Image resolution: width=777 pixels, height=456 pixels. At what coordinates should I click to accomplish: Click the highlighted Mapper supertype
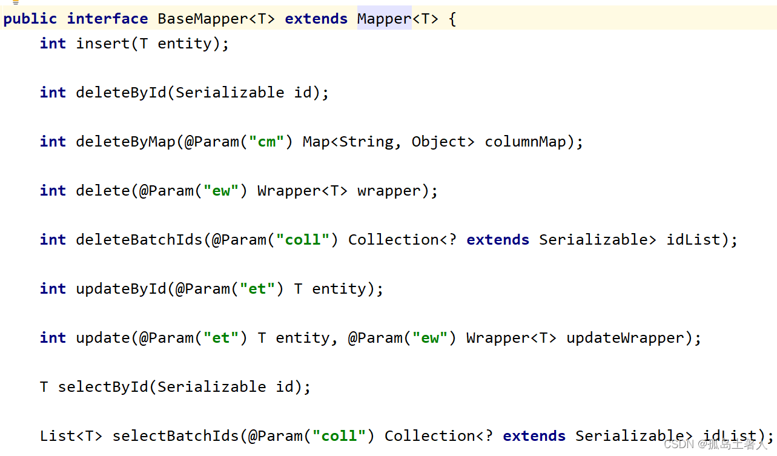[x=385, y=19]
